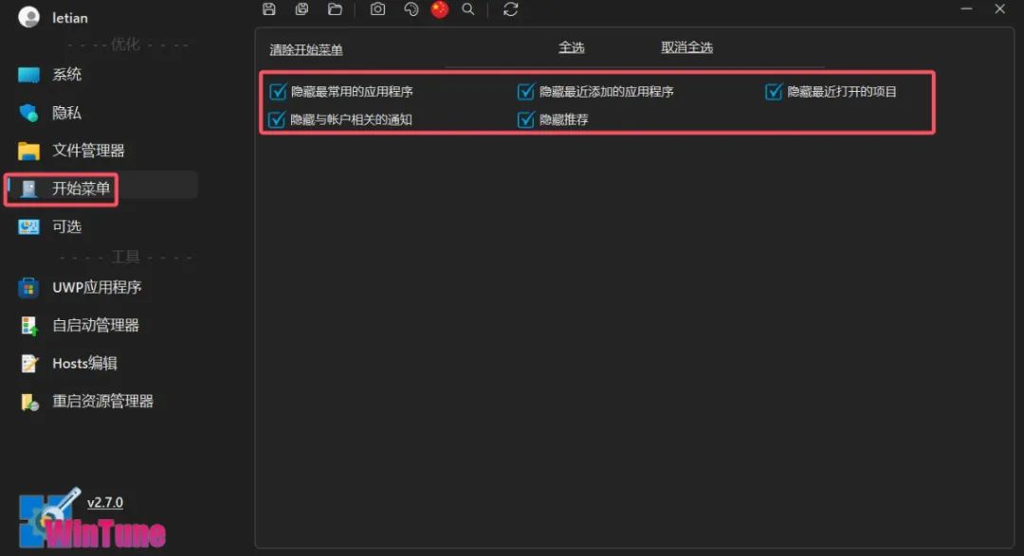Click the 取消全选 link
The width and height of the screenshot is (1024, 556).
pos(687,47)
